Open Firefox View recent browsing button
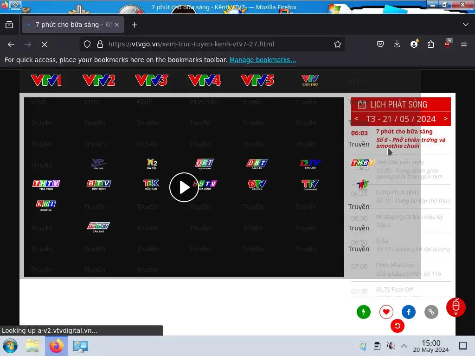 [9, 25]
